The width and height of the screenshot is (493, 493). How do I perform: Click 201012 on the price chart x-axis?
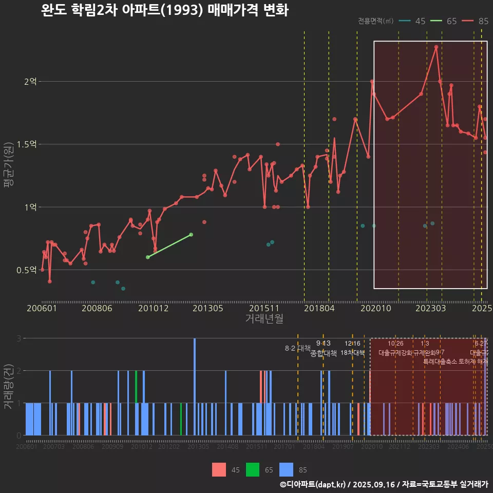(153, 308)
